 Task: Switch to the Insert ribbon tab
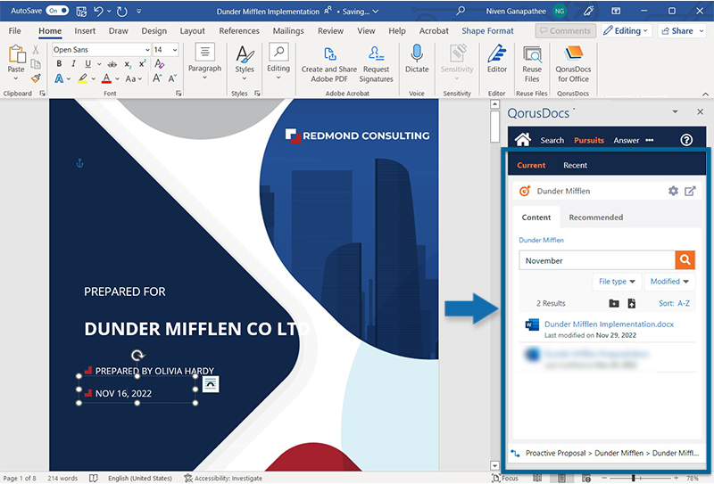point(85,31)
